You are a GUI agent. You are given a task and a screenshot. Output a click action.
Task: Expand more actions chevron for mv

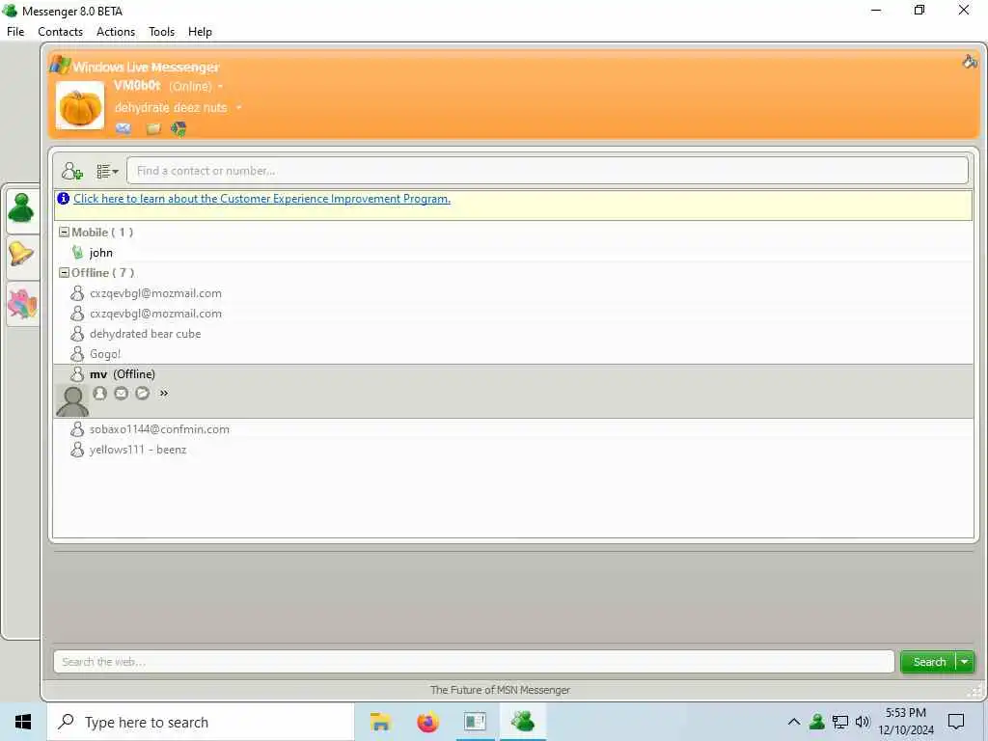point(164,394)
